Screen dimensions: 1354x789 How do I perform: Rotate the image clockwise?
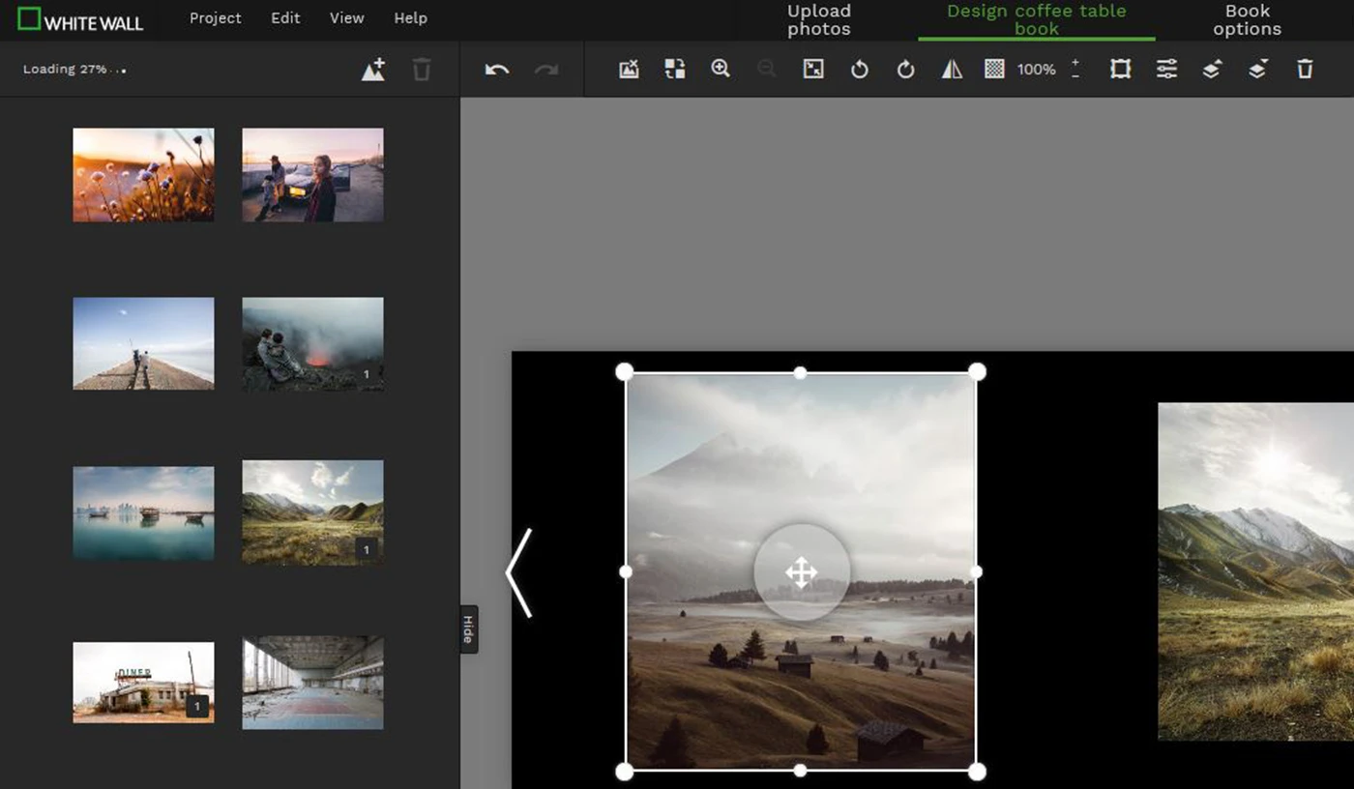(x=905, y=70)
